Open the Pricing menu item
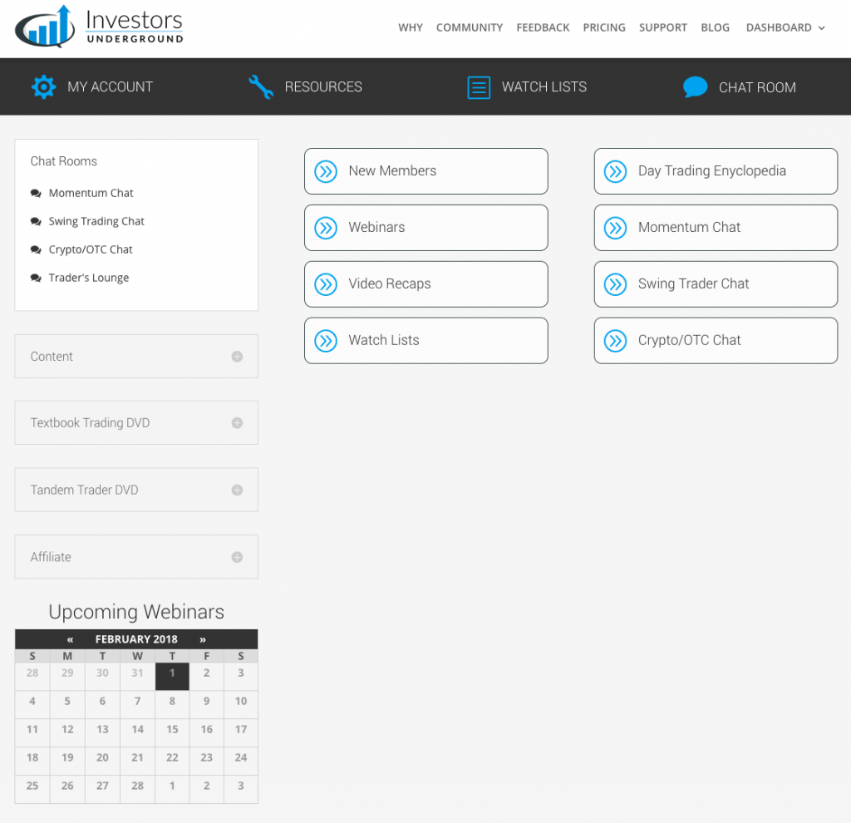851x823 pixels. click(604, 27)
